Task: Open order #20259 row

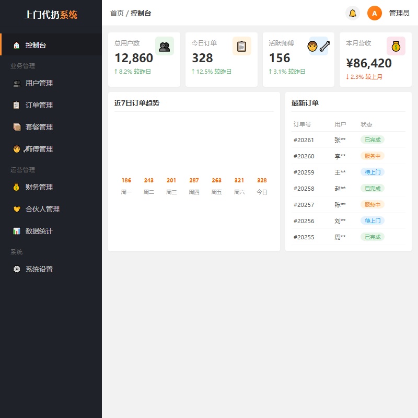Action: click(348, 172)
